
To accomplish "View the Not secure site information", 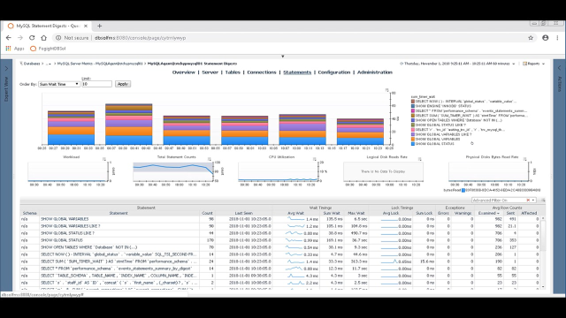I will click(73, 38).
